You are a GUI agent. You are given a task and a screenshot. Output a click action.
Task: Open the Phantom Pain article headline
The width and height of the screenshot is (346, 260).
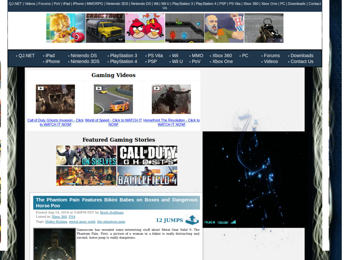click(x=117, y=203)
